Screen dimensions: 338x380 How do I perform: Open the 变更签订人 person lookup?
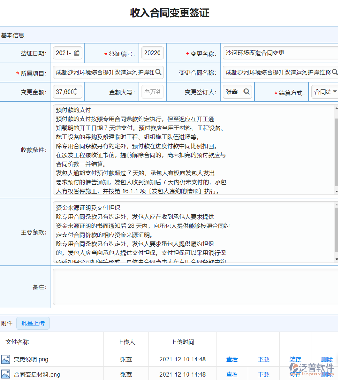point(246,92)
